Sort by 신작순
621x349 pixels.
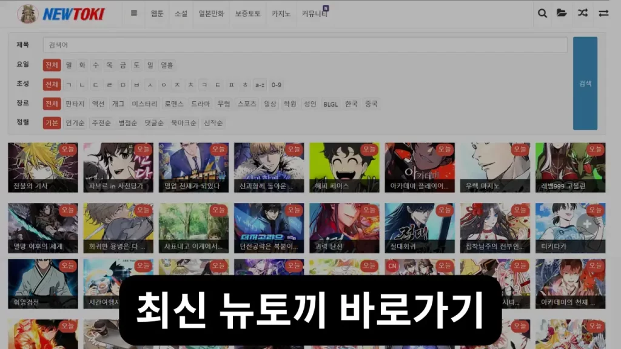click(x=213, y=123)
